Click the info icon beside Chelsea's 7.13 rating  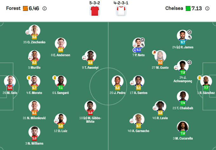207,9
